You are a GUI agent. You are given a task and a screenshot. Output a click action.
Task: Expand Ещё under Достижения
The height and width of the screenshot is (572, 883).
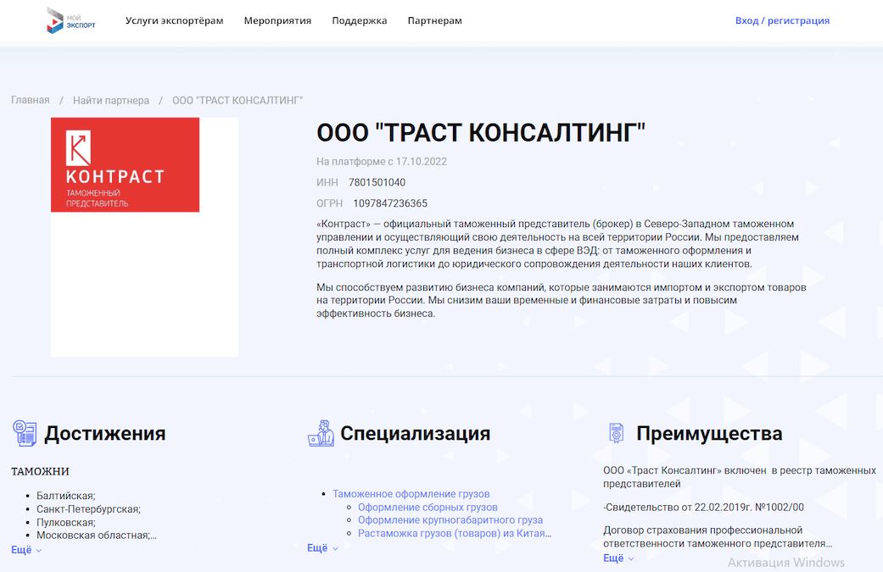tap(26, 550)
